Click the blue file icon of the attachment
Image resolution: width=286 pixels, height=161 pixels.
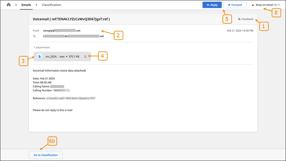coord(39,57)
